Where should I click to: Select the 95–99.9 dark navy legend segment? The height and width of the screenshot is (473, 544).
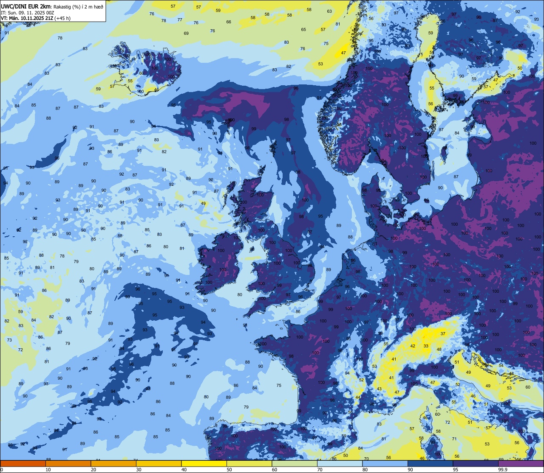pos(476,464)
